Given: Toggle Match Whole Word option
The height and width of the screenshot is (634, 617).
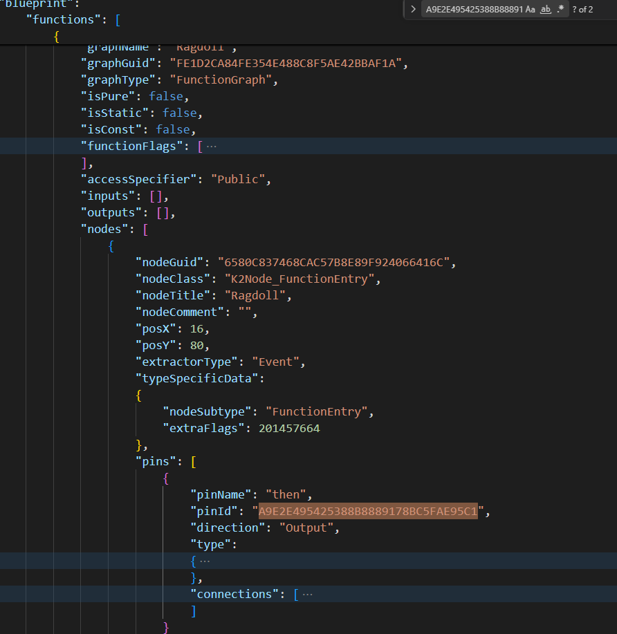Looking at the screenshot, I should 545,10.
